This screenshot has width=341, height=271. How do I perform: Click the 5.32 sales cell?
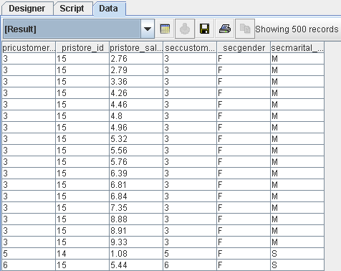[136, 139]
